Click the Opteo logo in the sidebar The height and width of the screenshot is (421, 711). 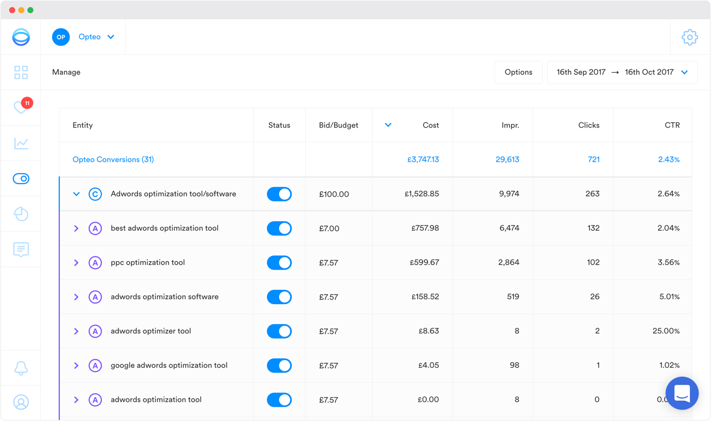coord(21,37)
